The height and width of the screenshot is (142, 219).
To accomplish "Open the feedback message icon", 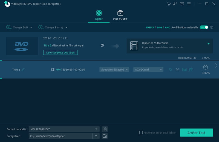I will 182,4.
